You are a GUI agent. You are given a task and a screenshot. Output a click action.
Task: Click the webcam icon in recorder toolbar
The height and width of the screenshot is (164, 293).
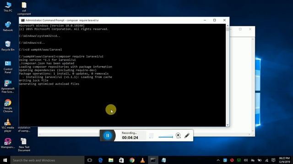(178, 136)
